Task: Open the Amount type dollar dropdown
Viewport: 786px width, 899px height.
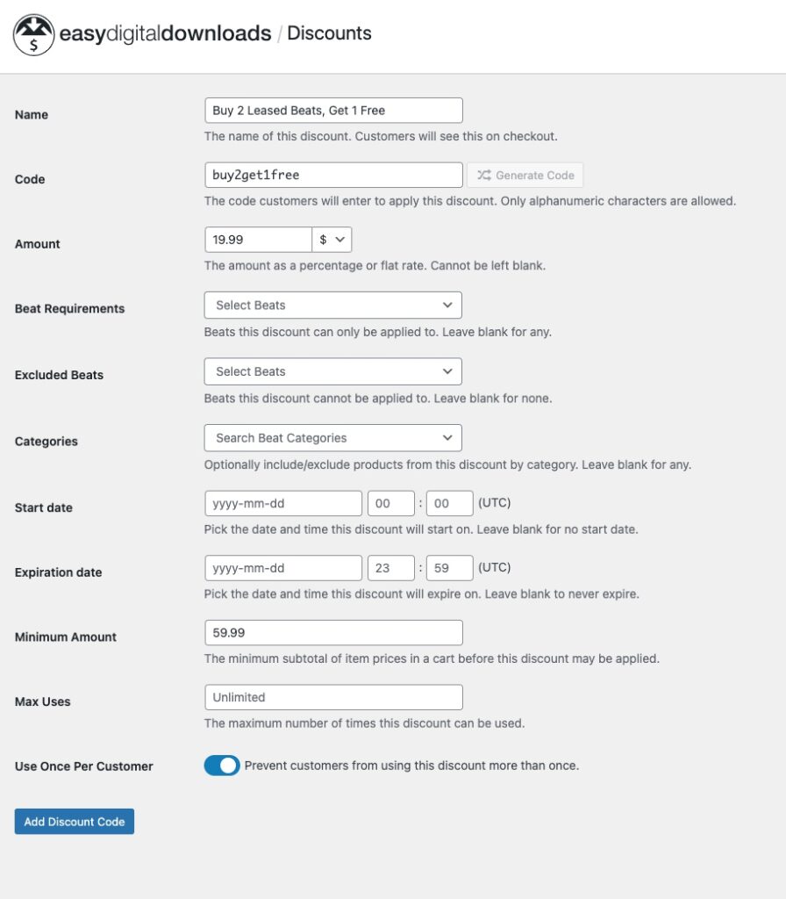Action: coord(332,240)
